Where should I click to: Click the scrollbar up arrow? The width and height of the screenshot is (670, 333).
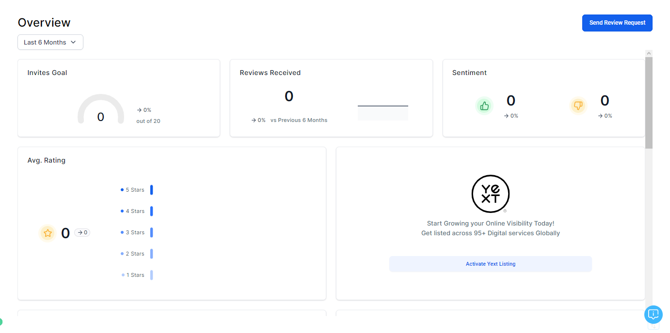pos(649,53)
